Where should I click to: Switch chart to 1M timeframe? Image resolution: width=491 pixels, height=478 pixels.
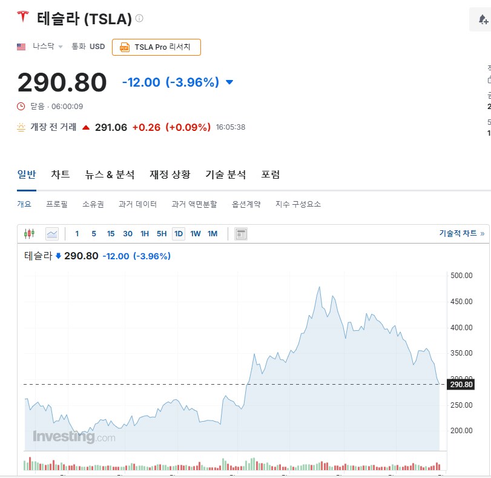pyautogui.click(x=213, y=233)
